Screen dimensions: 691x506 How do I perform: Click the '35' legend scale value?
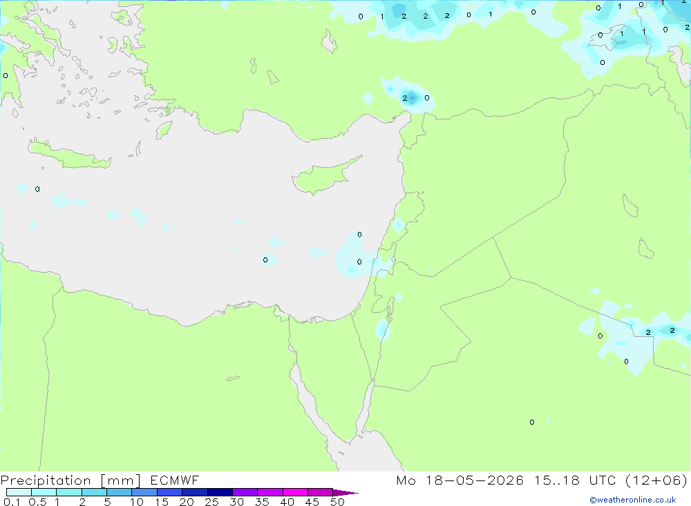[262, 502]
